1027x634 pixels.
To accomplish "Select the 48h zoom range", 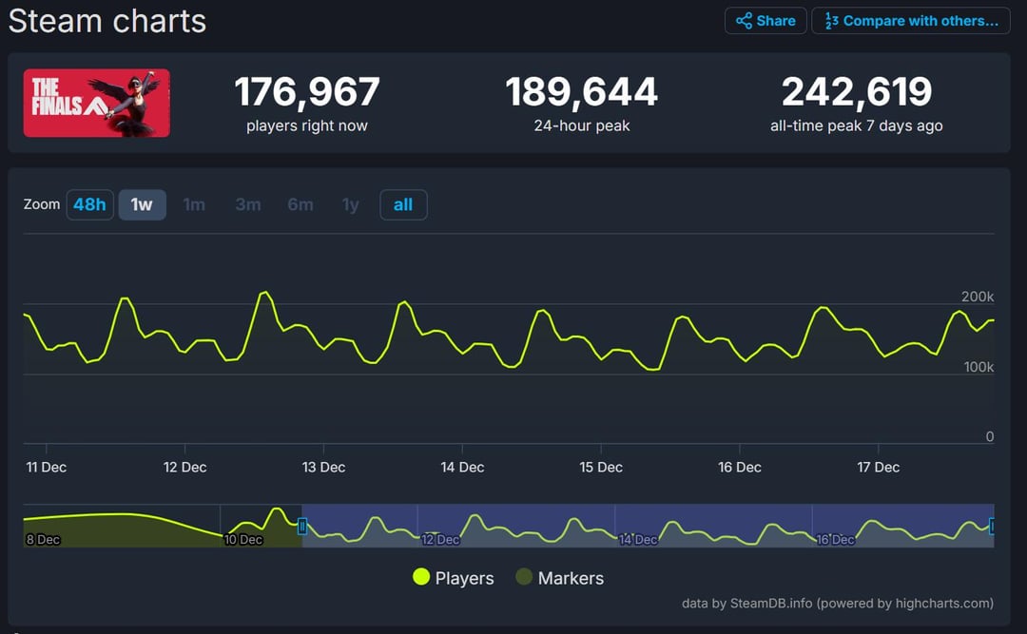I will [x=89, y=204].
